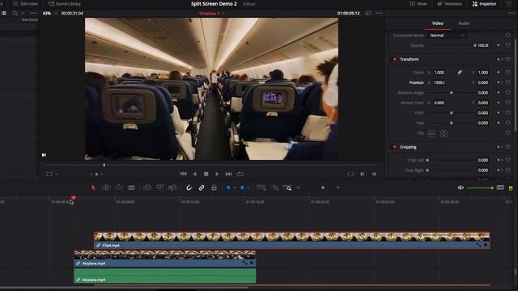Viewport: 518px width, 291px height.
Task: Go to next clip edit point
Action: click(x=363, y=174)
